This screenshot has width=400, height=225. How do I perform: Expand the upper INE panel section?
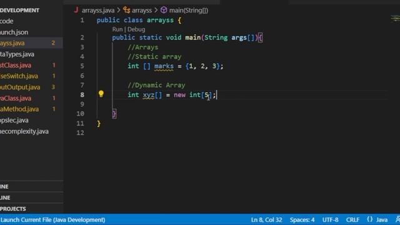[32, 186]
